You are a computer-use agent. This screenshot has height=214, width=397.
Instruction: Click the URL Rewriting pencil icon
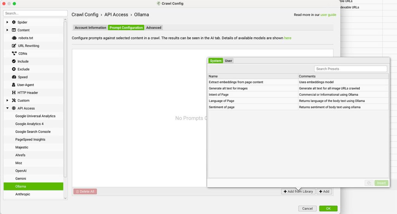point(14,46)
